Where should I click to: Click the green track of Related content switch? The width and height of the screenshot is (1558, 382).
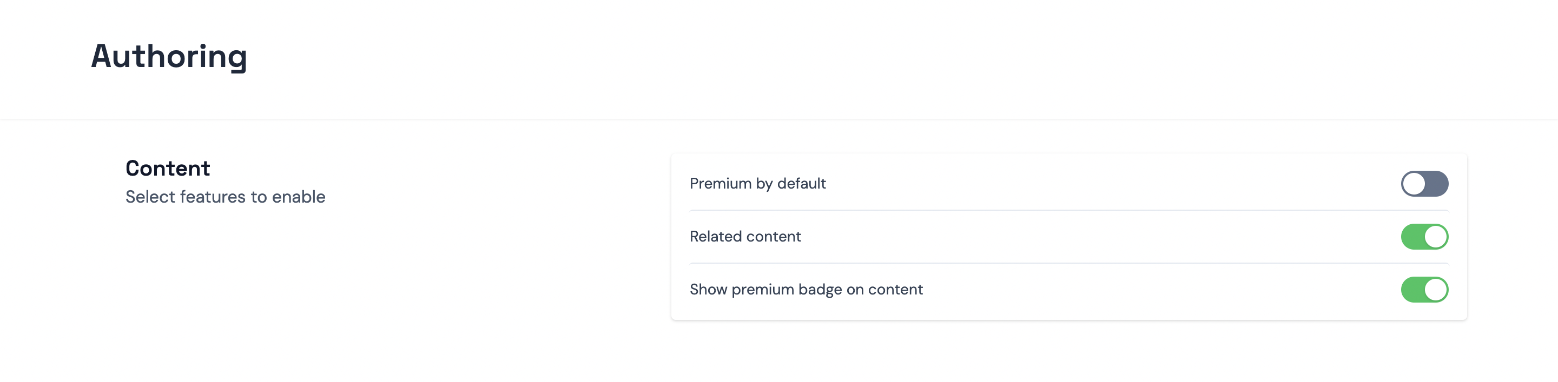(x=1412, y=236)
